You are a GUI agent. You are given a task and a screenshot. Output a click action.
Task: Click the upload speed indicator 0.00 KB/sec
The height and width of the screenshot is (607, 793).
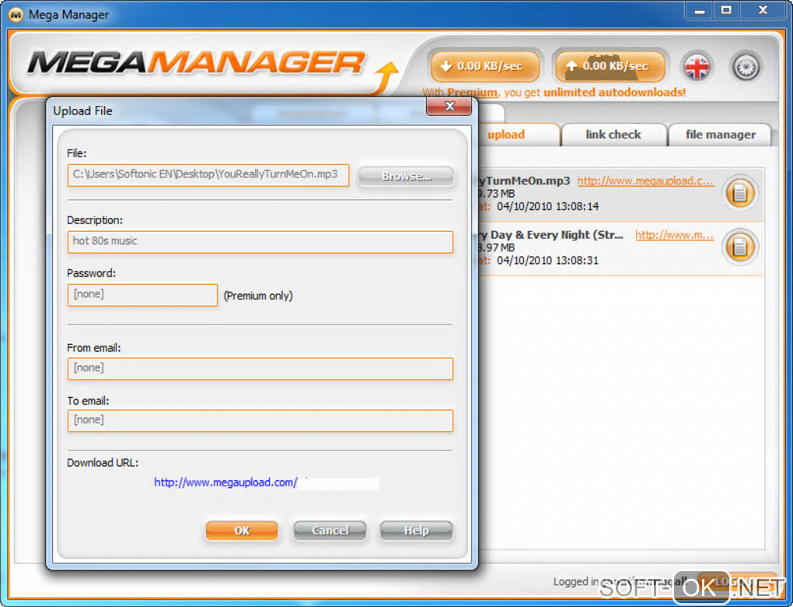[x=610, y=66]
